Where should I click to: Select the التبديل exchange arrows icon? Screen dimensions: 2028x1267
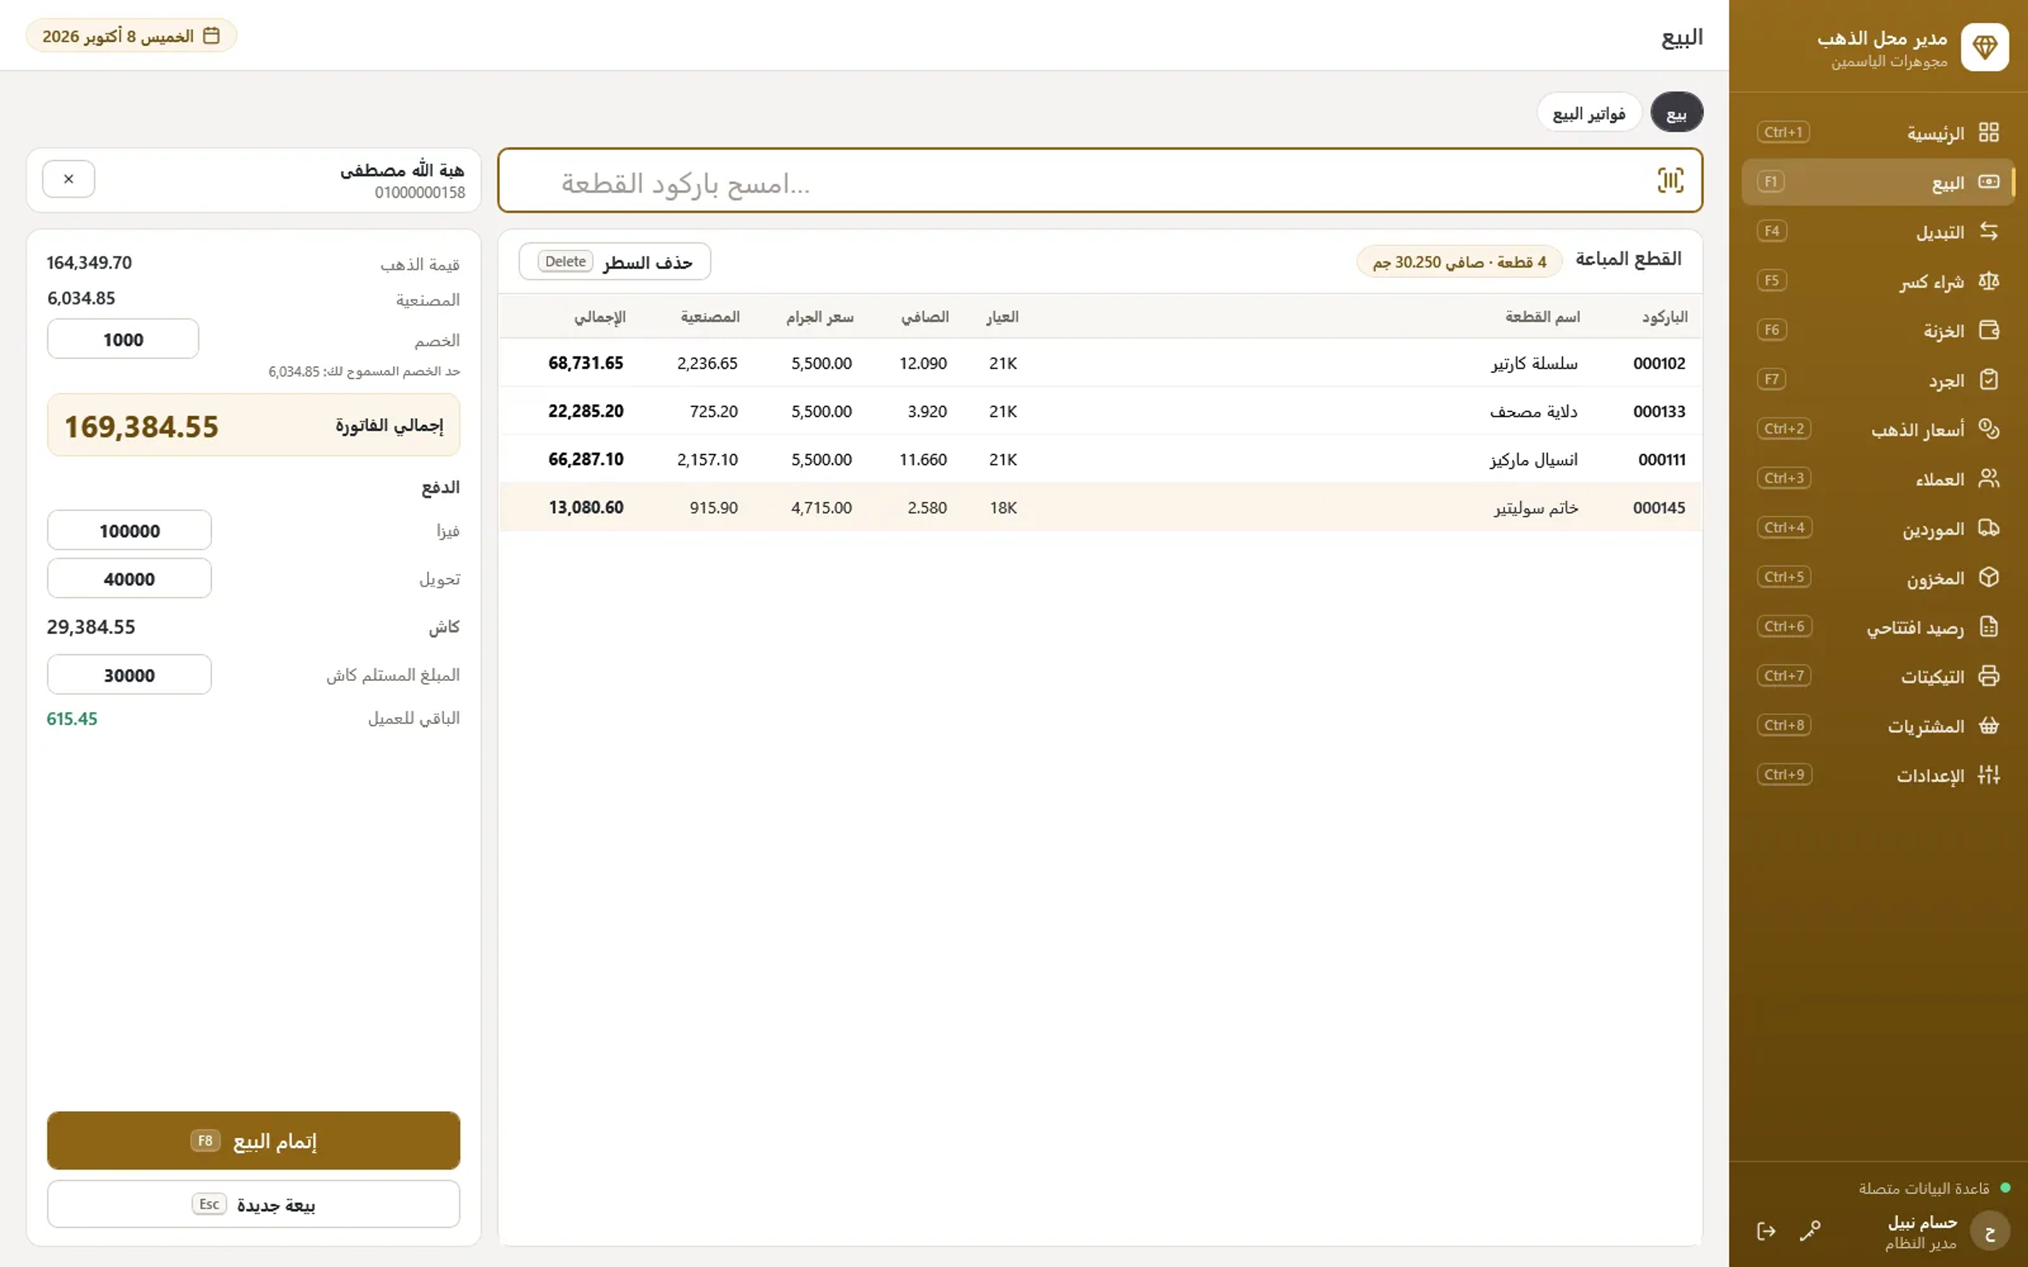[1988, 231]
